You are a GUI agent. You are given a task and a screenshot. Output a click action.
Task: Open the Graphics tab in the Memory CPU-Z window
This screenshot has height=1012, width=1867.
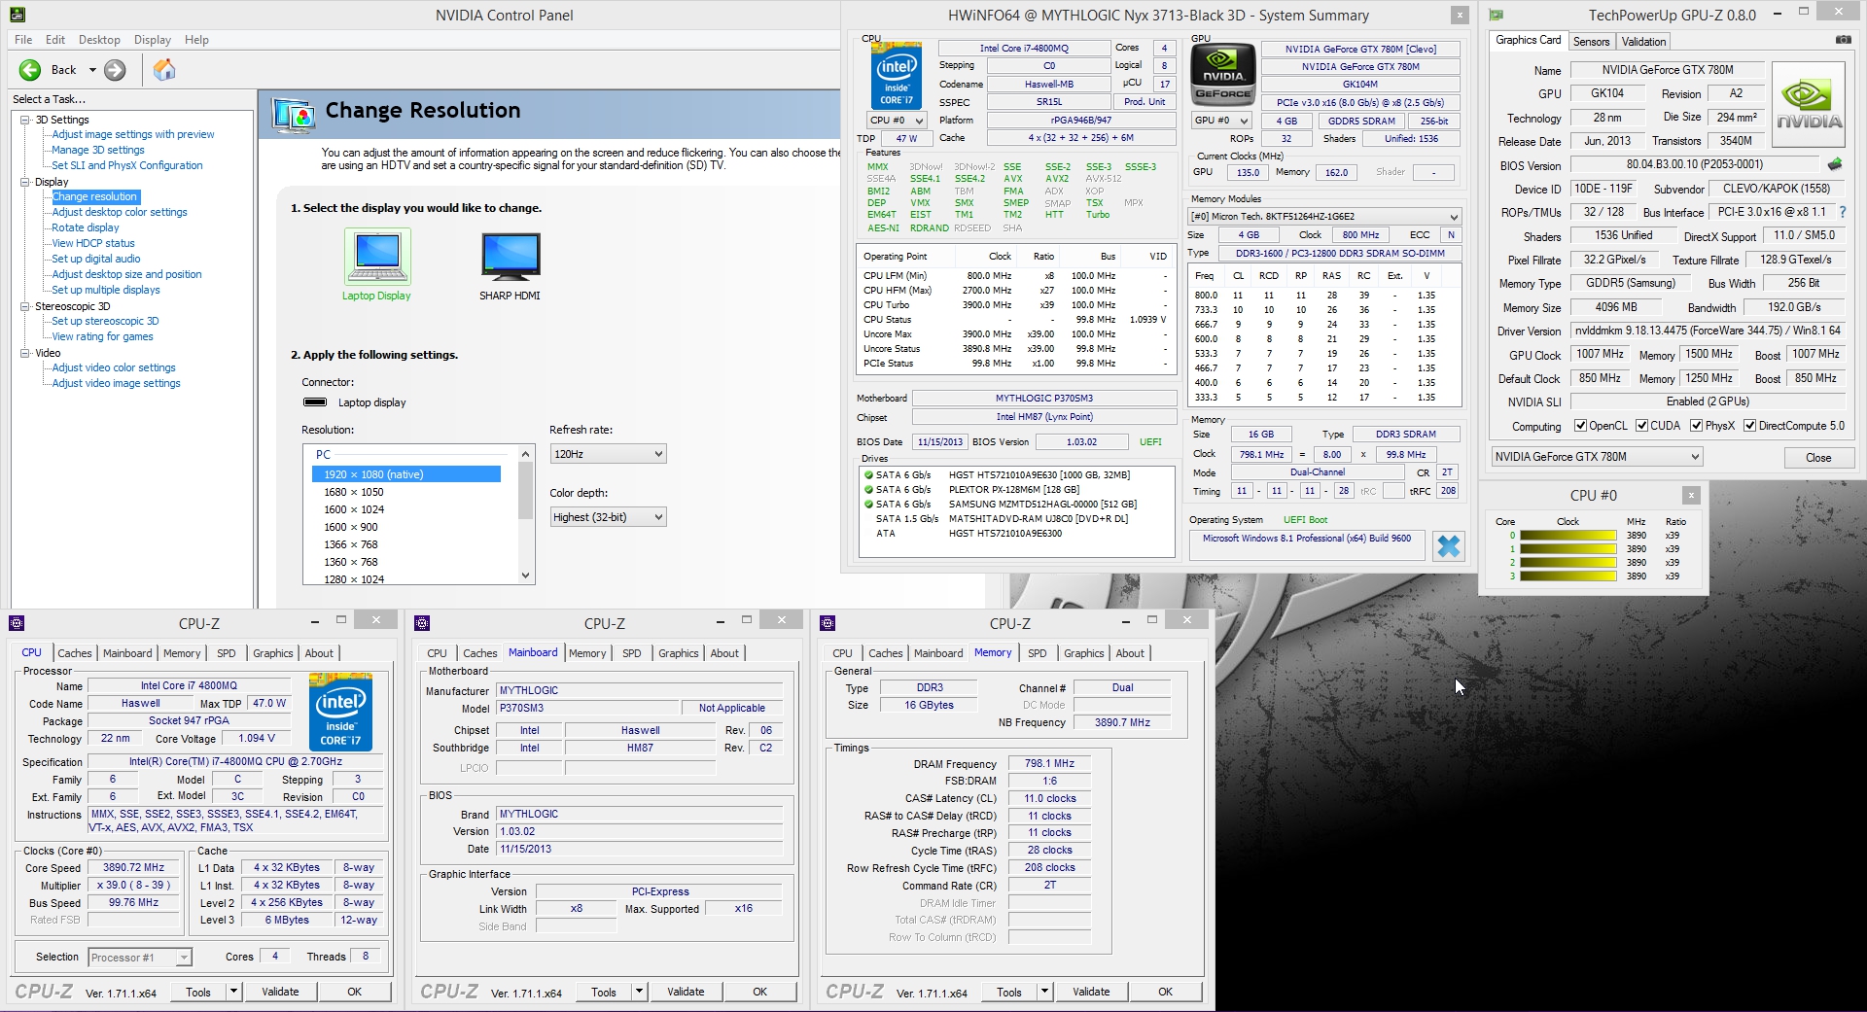tap(1084, 653)
